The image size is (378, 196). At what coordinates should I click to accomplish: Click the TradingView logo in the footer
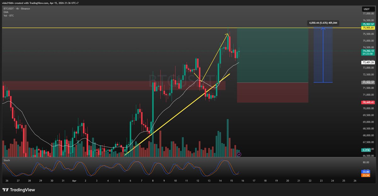point(18,190)
